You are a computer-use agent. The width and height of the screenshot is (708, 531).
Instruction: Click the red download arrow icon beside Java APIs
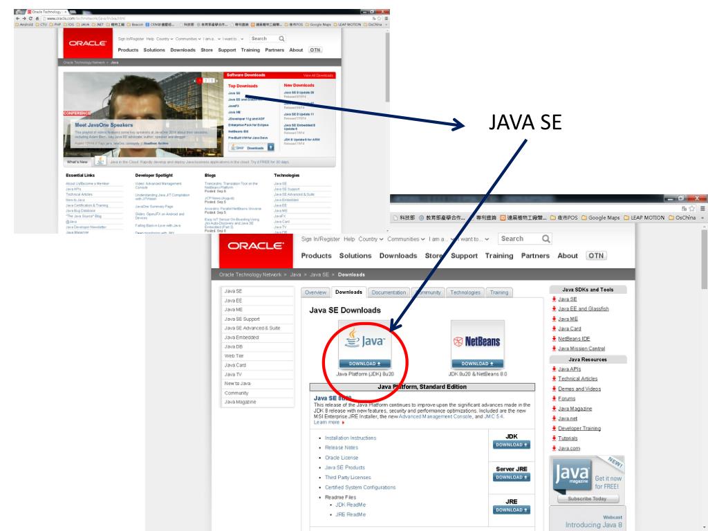(554, 369)
